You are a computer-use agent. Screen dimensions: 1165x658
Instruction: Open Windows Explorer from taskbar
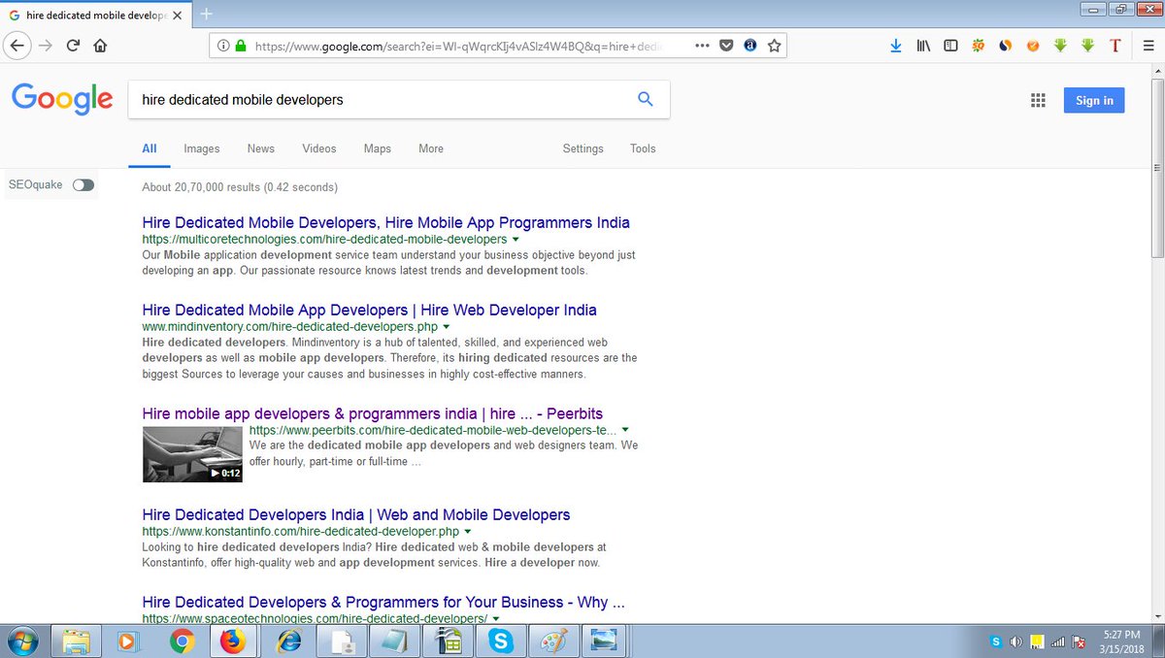pos(76,642)
